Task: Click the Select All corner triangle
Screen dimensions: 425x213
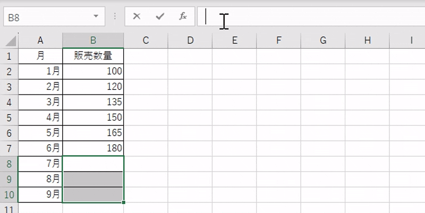Action: point(11,41)
